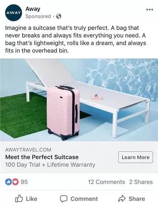Screen dimensions: 158x206
Task: Click the Meet the Perfect Suitcase headline
Action: tap(42, 157)
